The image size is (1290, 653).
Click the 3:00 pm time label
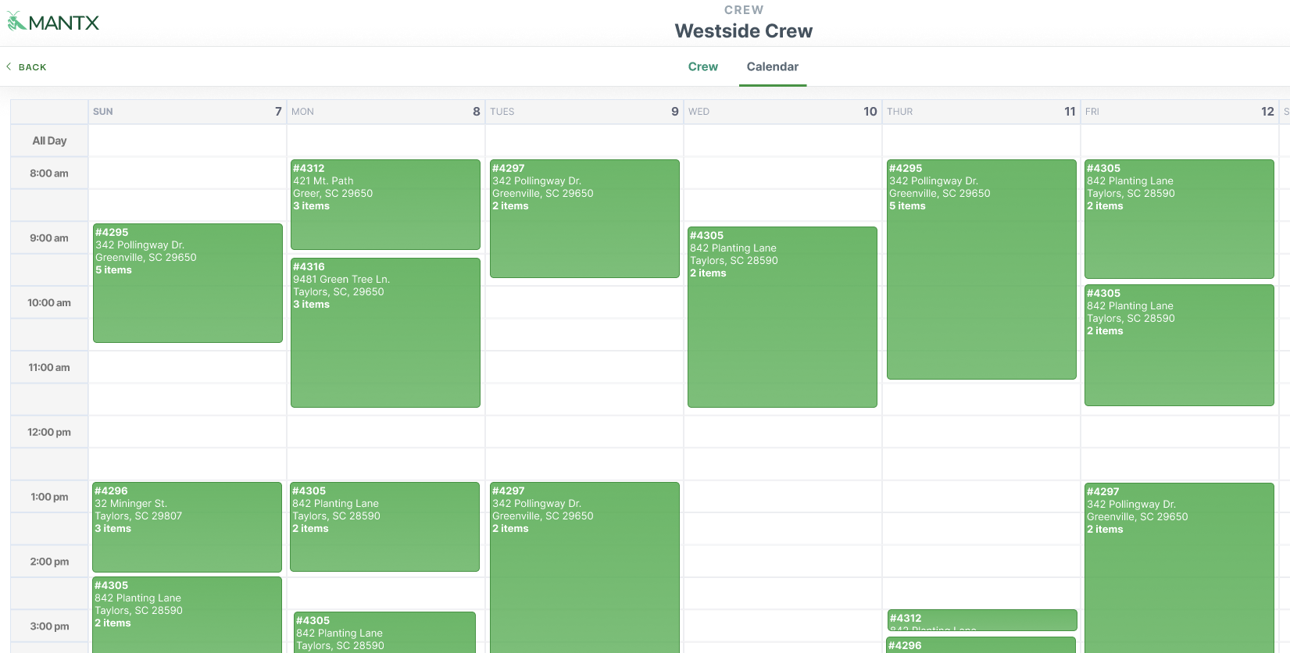point(49,626)
